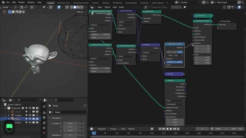Open the File menu
The height and width of the screenshot is (138, 246).
[x=8, y=2]
